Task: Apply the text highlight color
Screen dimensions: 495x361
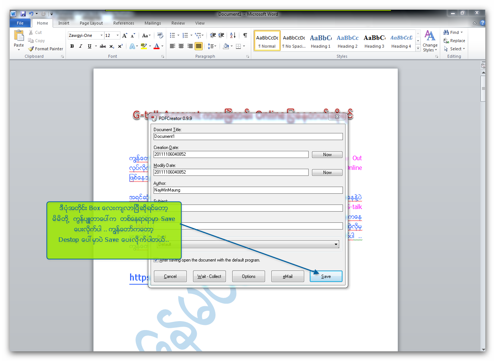Action: pyautogui.click(x=144, y=46)
